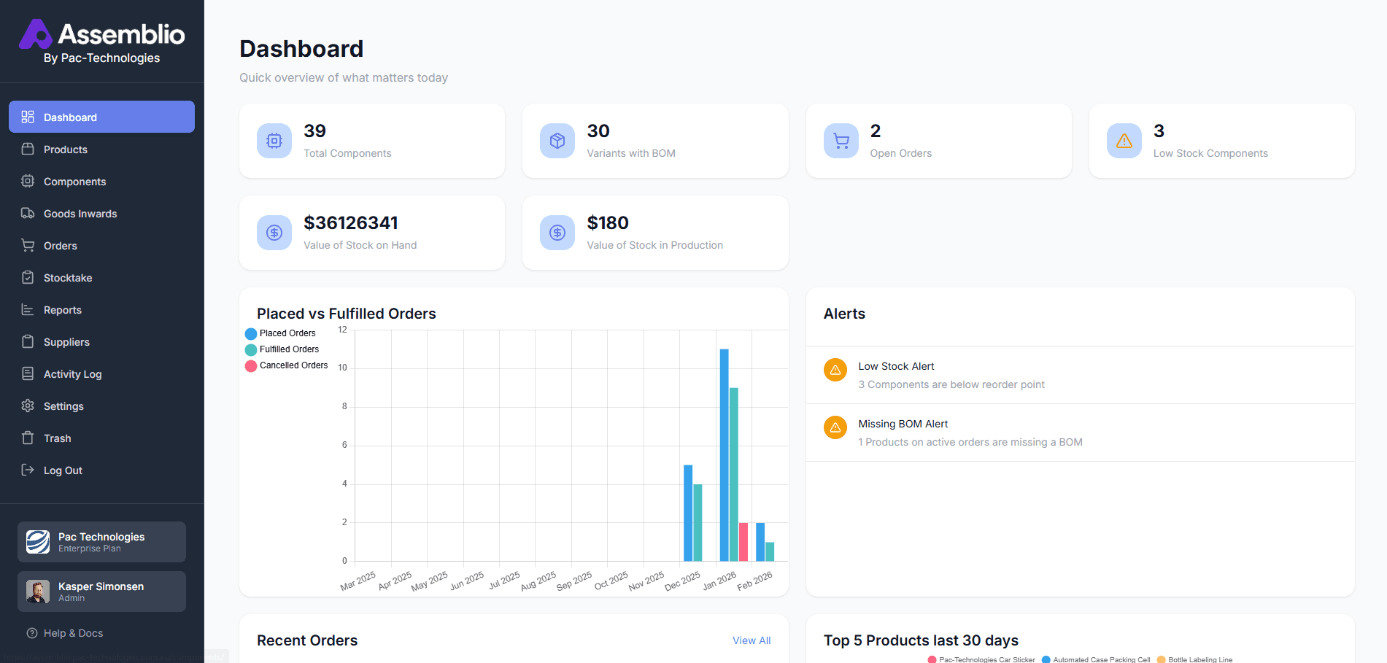Click the Jan 2026 placed orders bar
Image resolution: width=1387 pixels, height=663 pixels.
click(x=724, y=455)
